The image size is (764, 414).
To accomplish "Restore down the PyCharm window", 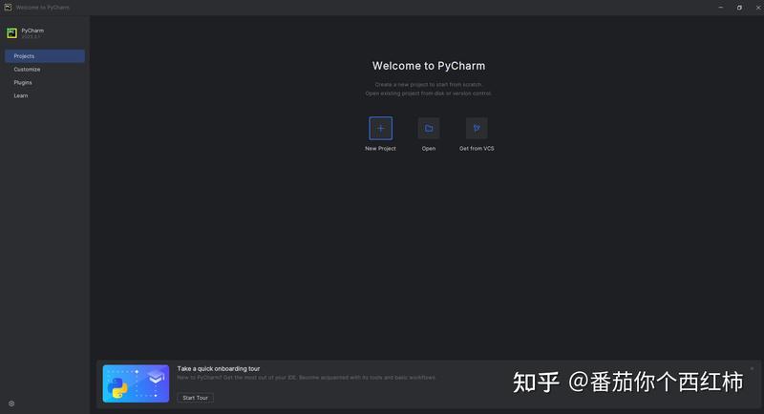I will (739, 8).
